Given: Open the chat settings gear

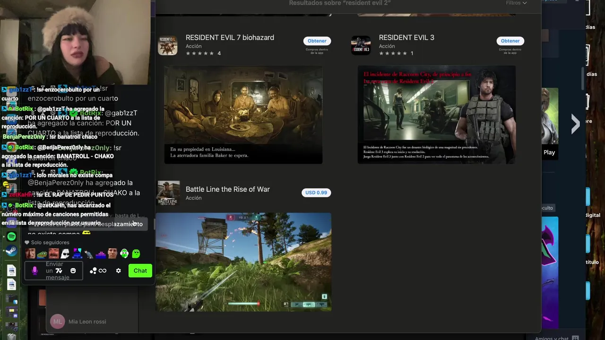Looking at the screenshot, I should [118, 271].
